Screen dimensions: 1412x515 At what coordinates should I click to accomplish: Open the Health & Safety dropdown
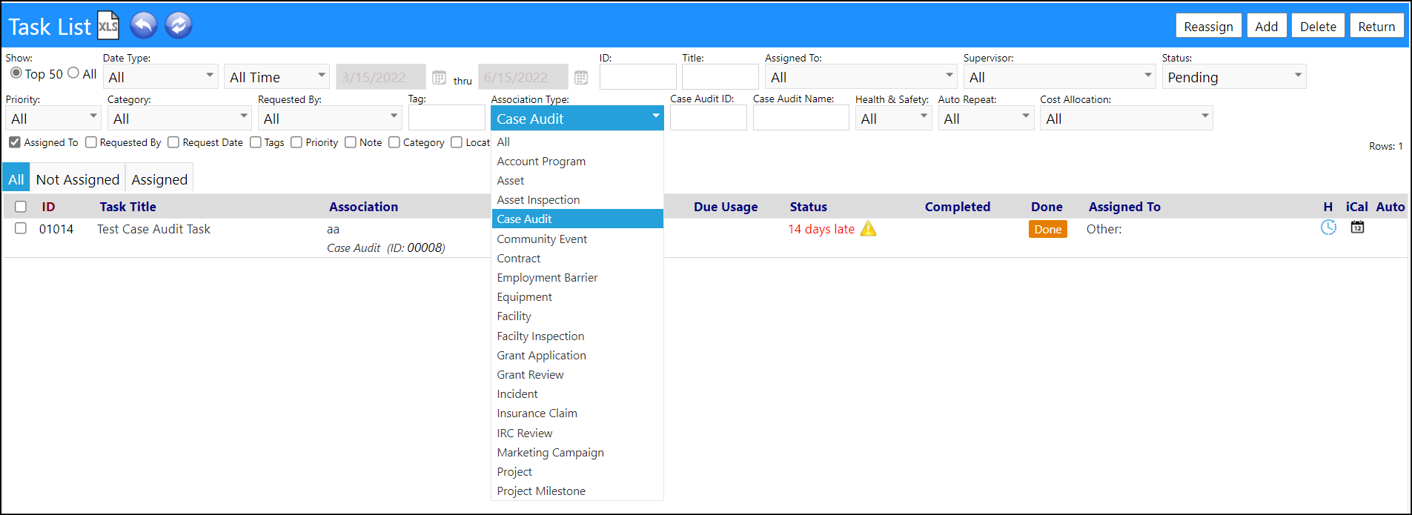tap(894, 118)
